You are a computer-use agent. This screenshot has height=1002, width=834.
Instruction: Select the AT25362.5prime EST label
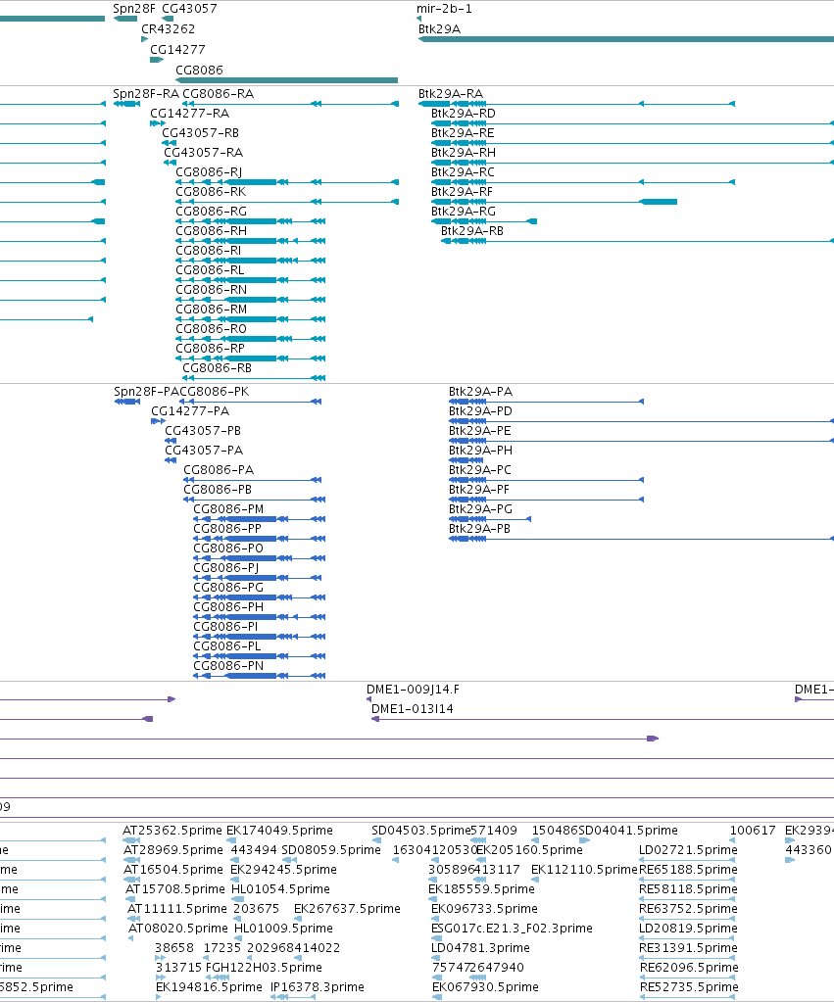[172, 831]
